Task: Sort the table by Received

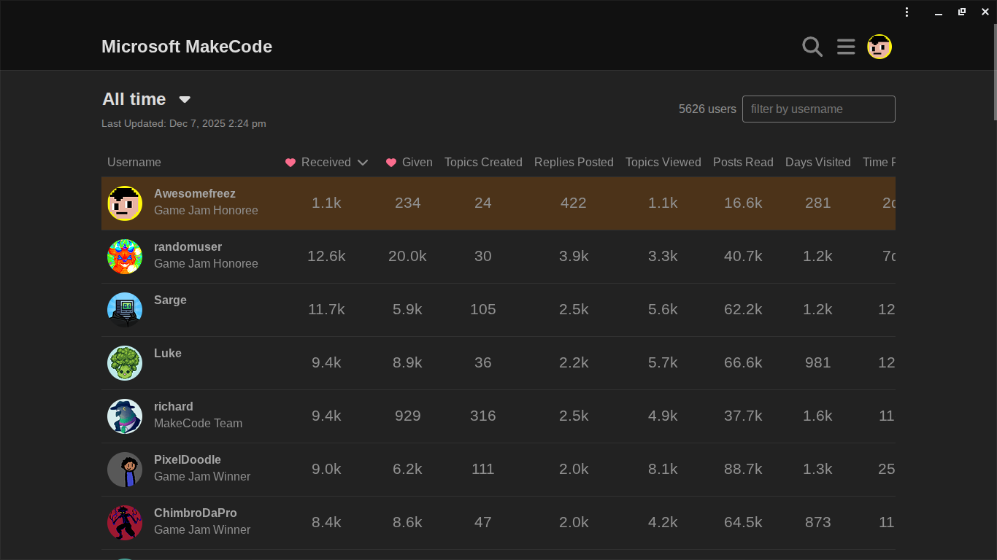Action: tap(326, 163)
